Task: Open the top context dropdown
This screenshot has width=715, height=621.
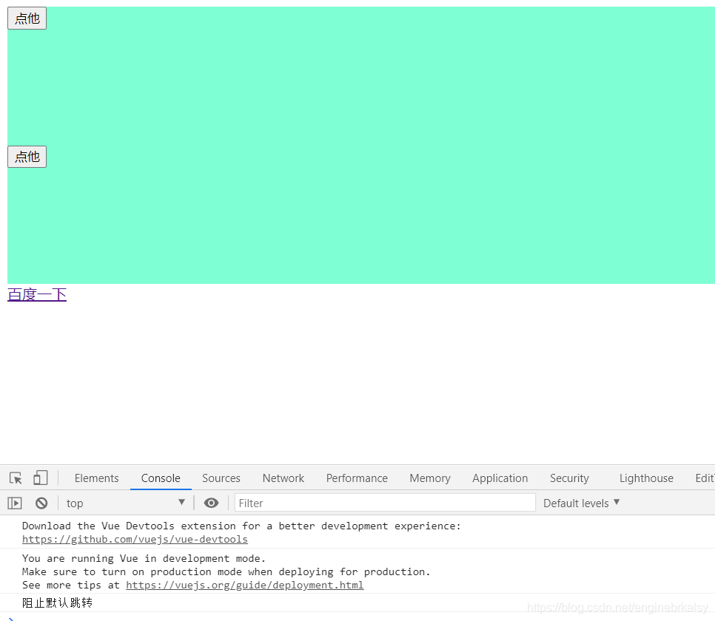Action: [x=125, y=503]
